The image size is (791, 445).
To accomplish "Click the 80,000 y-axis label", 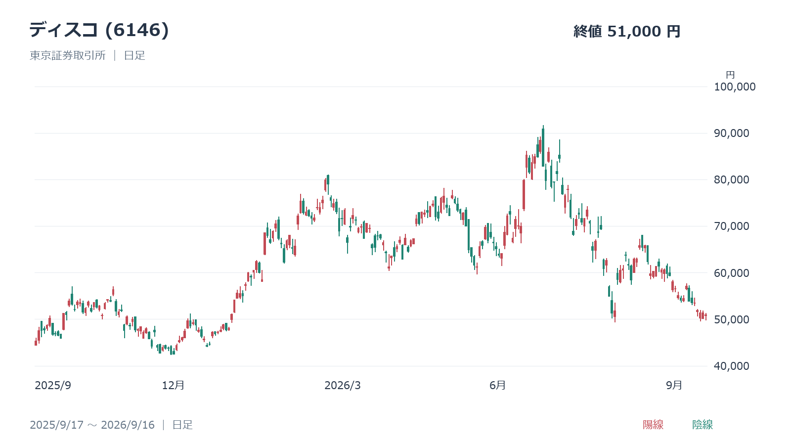I will 732,180.
